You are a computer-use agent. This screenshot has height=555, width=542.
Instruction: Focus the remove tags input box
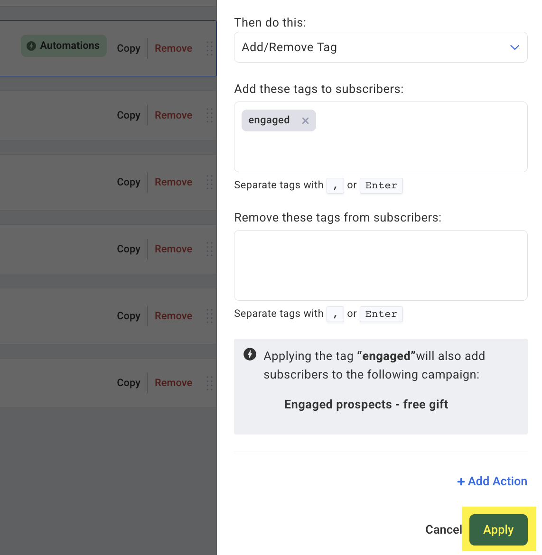click(381, 265)
